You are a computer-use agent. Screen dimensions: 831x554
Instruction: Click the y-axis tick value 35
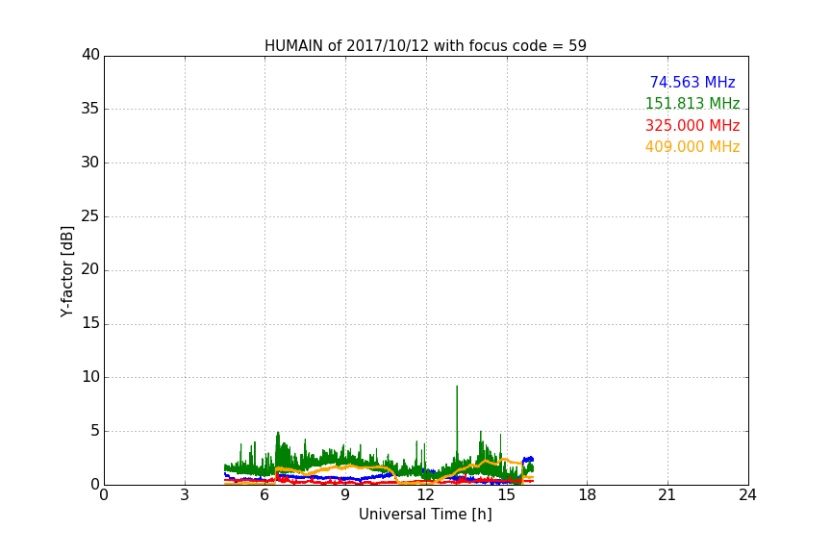click(90, 109)
